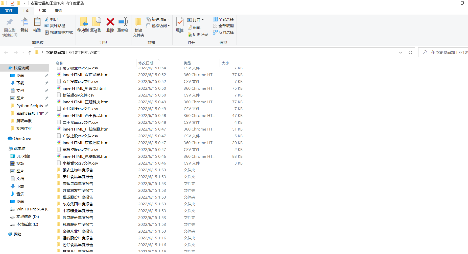Click the Refresh button beside address bar
This screenshot has height=254, width=468.
coord(410,52)
